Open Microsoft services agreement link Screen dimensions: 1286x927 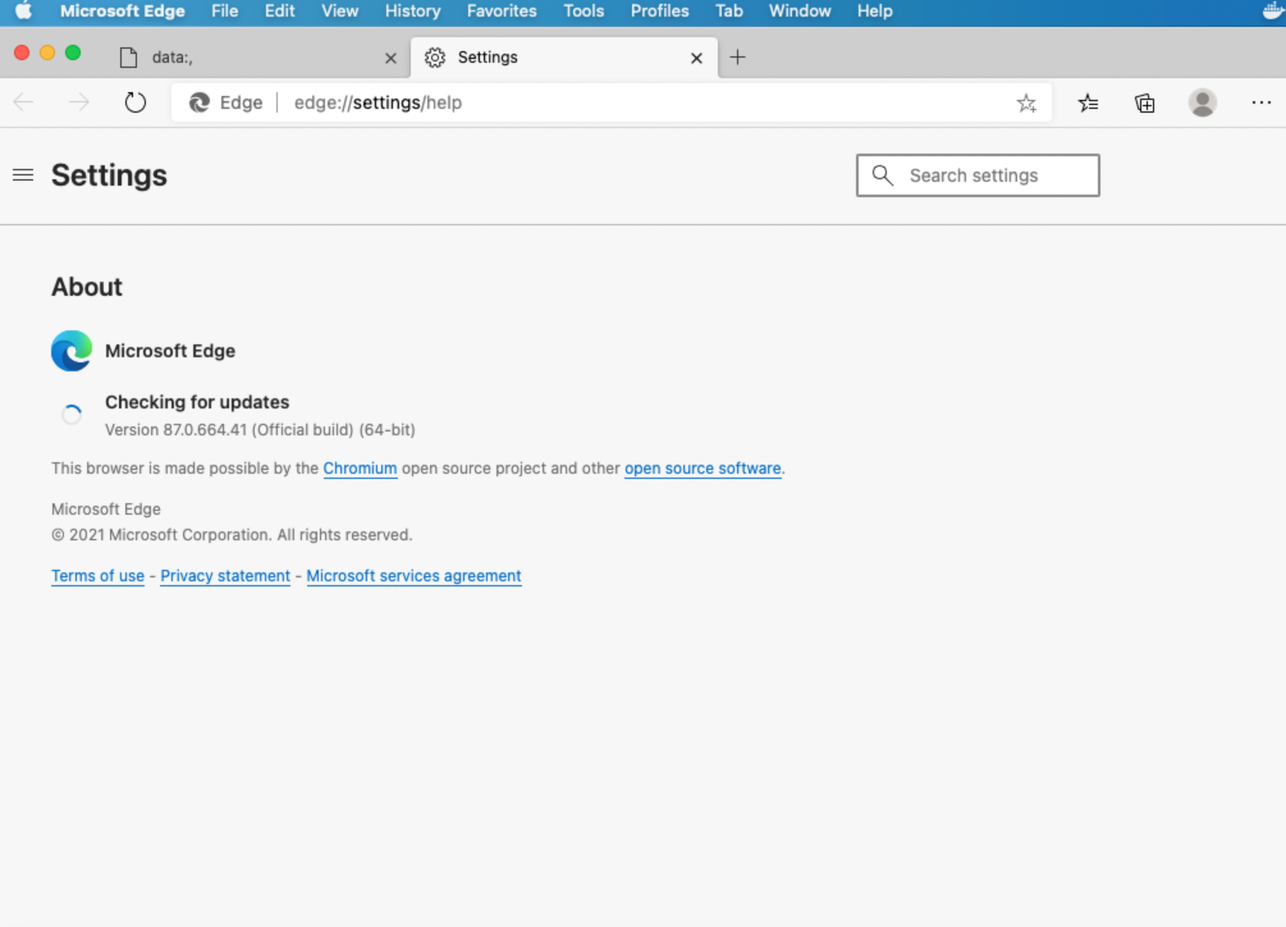point(413,576)
